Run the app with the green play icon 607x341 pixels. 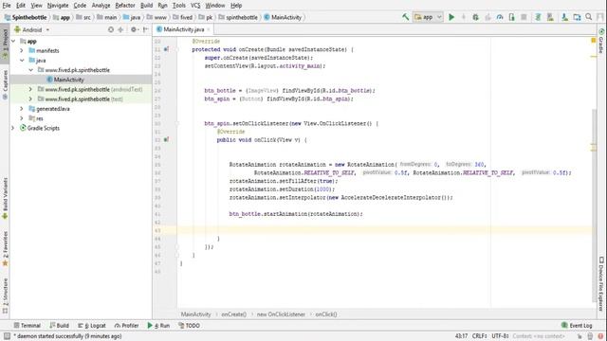(x=451, y=17)
